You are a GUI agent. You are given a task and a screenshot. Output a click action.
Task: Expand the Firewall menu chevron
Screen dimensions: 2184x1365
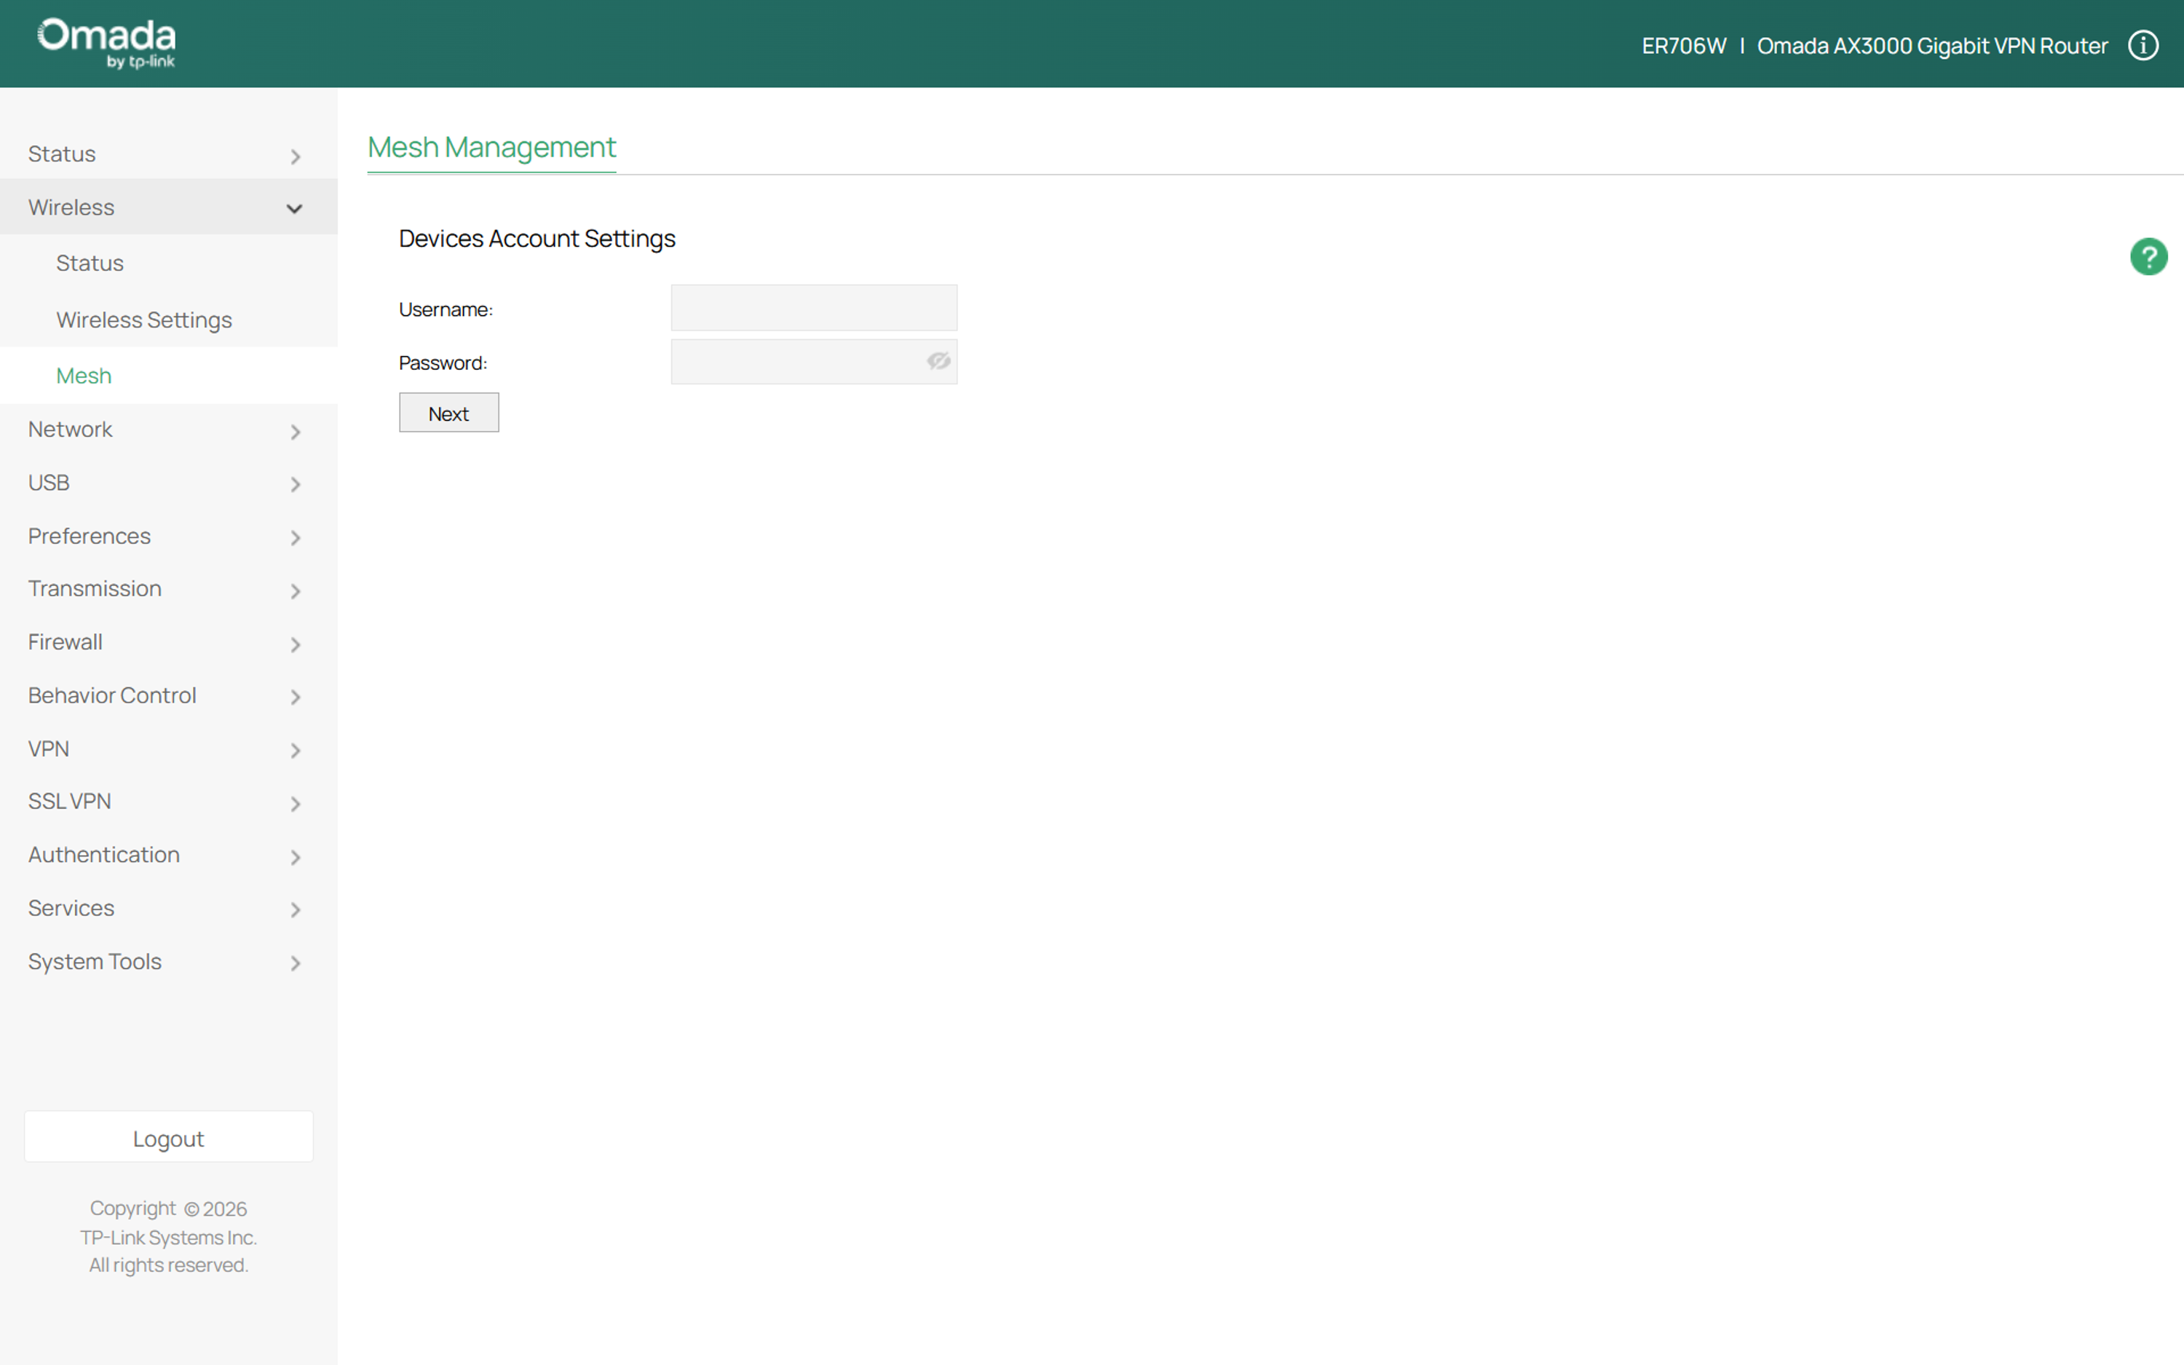tap(295, 644)
